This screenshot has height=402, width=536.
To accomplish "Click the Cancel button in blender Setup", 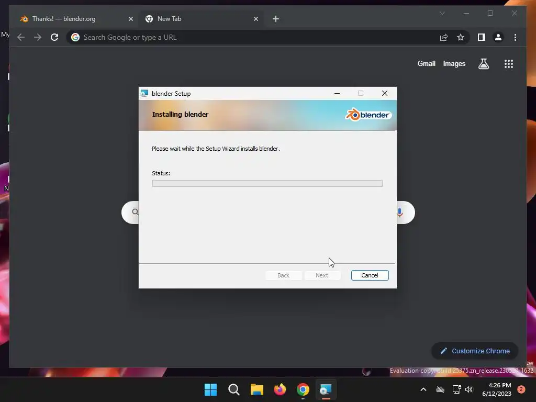I will 370,275.
